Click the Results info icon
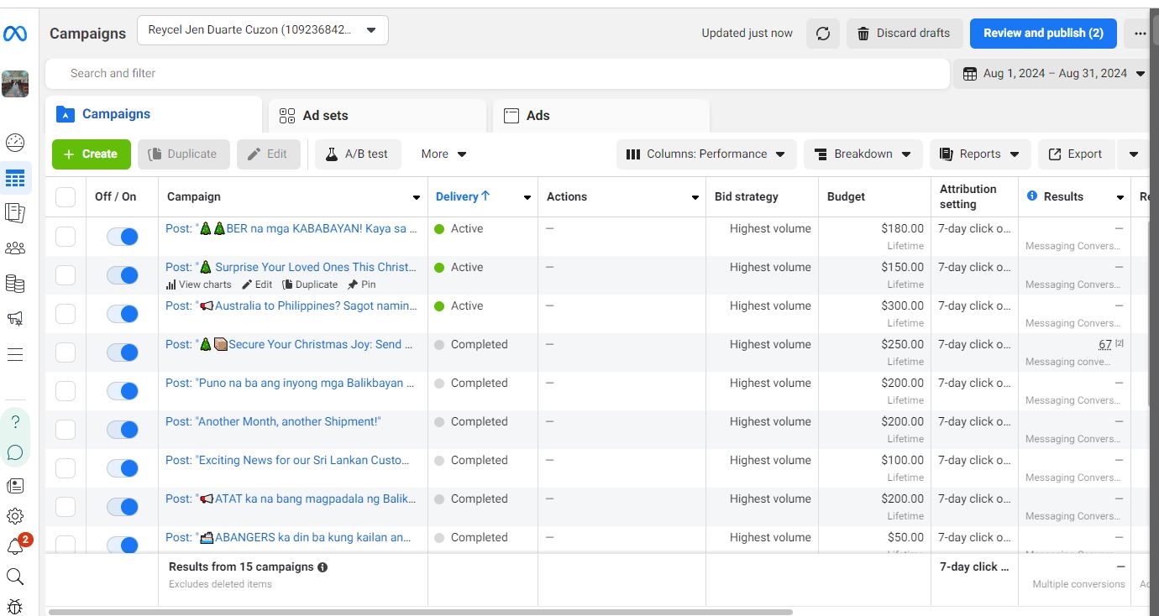Screen dimensions: 1159x616 (1032, 196)
